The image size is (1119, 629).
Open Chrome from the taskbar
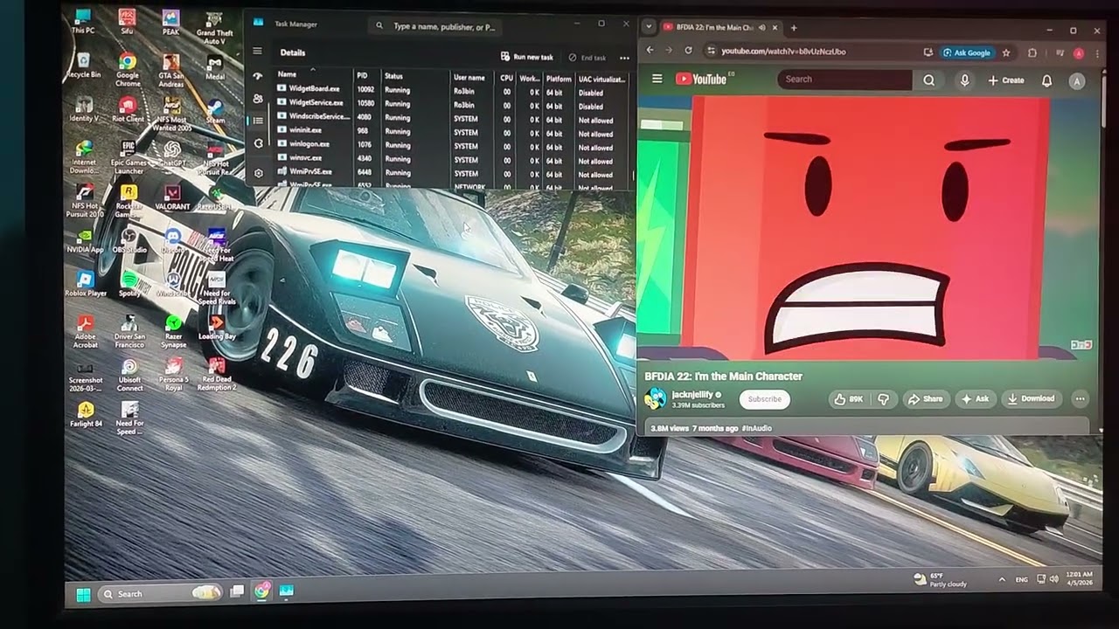pyautogui.click(x=262, y=591)
